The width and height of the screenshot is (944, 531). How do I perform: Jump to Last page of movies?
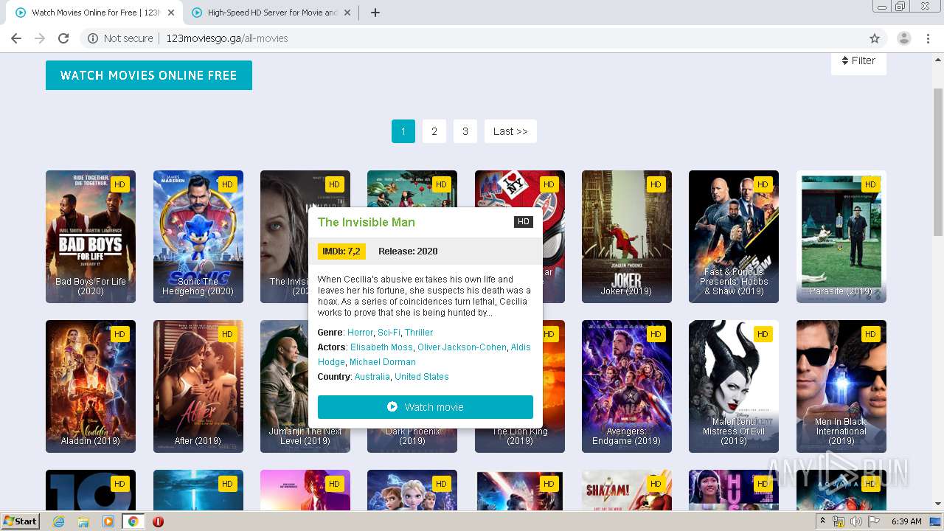510,131
